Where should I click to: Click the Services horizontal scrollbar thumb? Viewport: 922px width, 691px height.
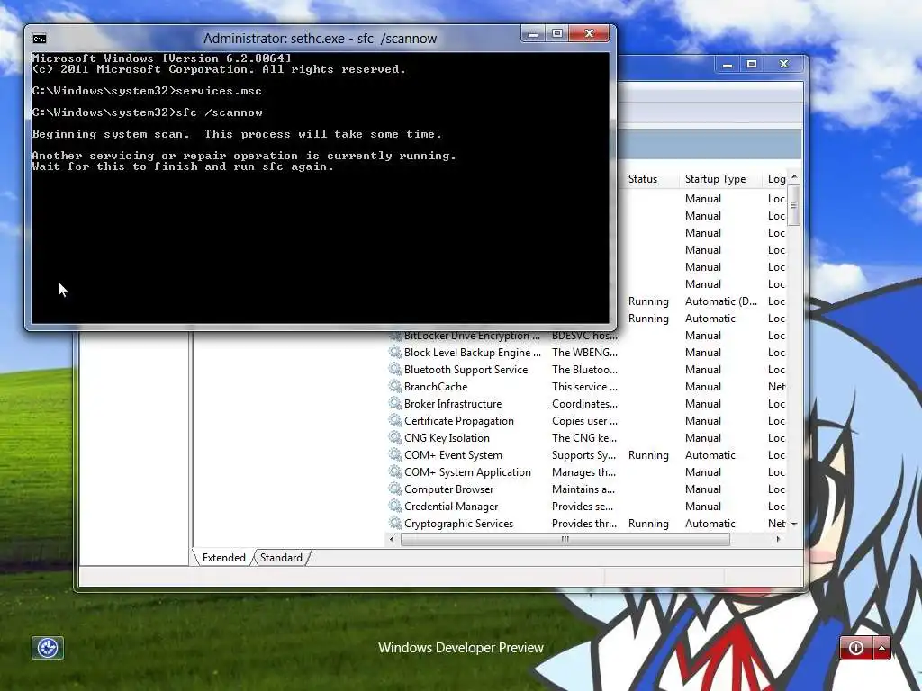pyautogui.click(x=565, y=539)
